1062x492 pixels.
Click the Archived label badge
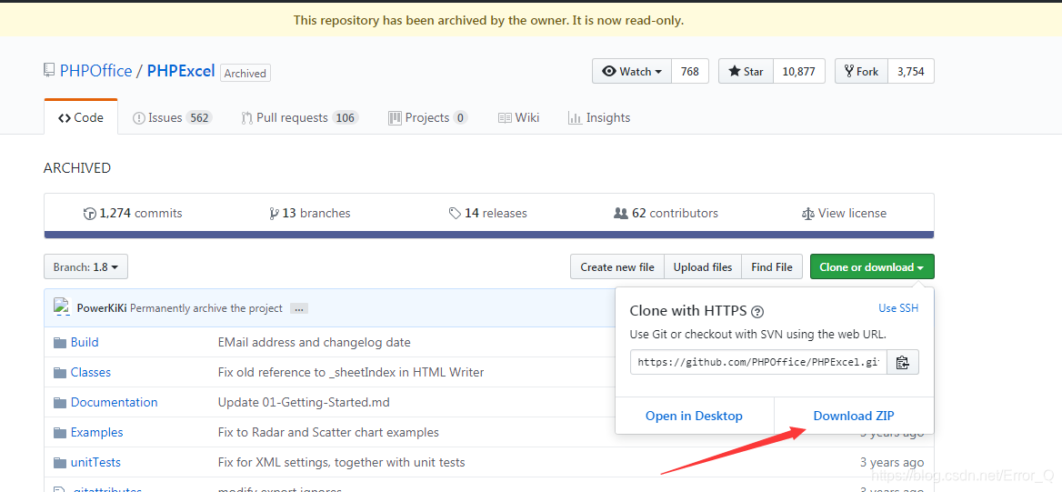click(x=245, y=73)
